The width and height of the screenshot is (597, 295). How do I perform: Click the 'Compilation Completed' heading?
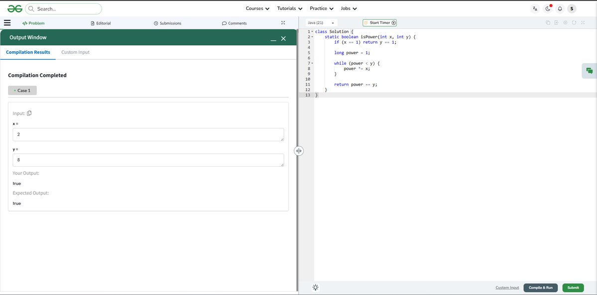click(x=37, y=76)
